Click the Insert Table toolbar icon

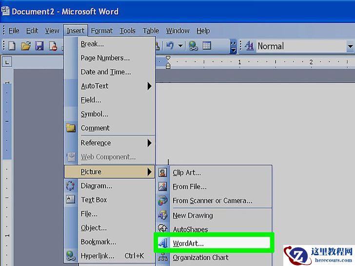coord(207,46)
